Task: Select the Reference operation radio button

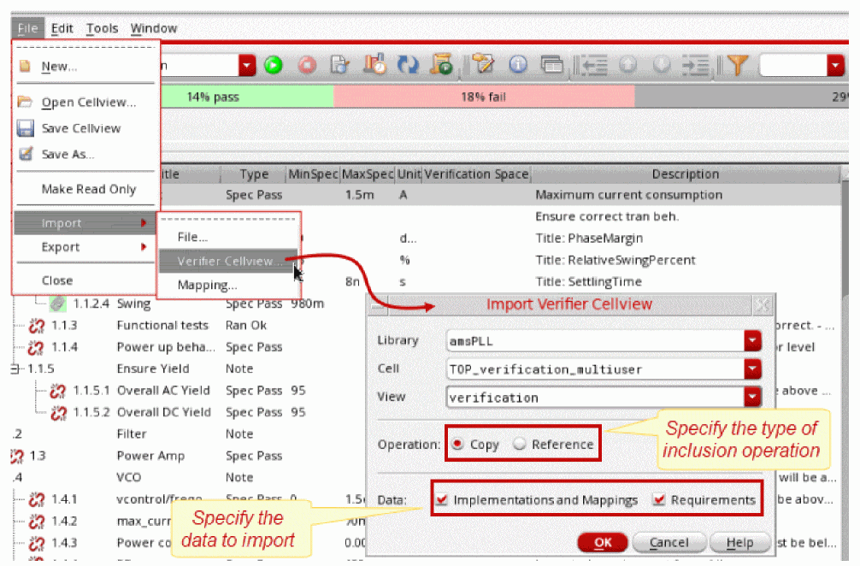Action: 519,444
